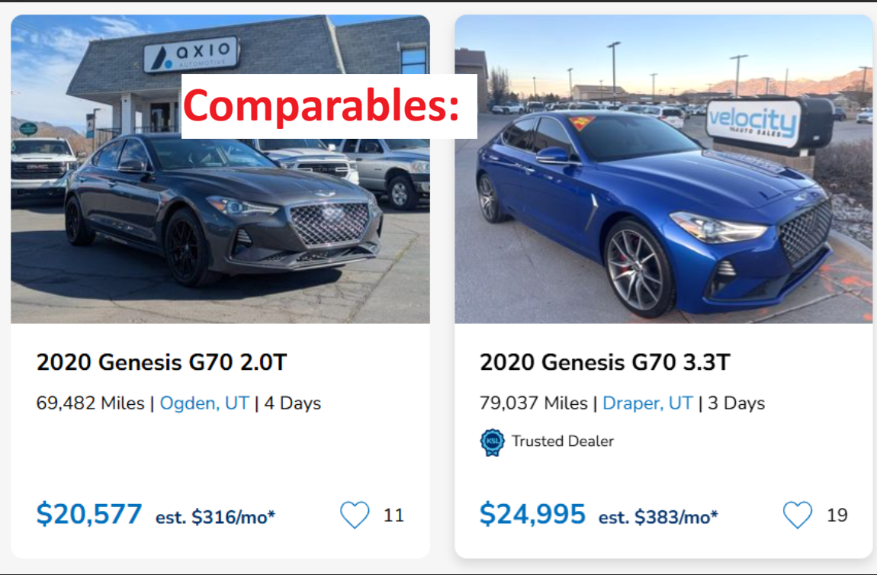Click the 69,482 Miles text

point(90,403)
